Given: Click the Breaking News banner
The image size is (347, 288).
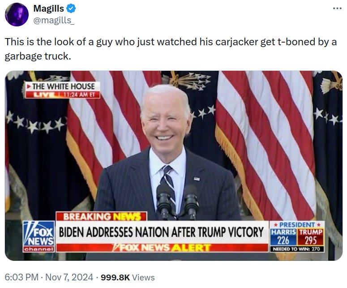Looking at the screenshot, I should (x=101, y=216).
